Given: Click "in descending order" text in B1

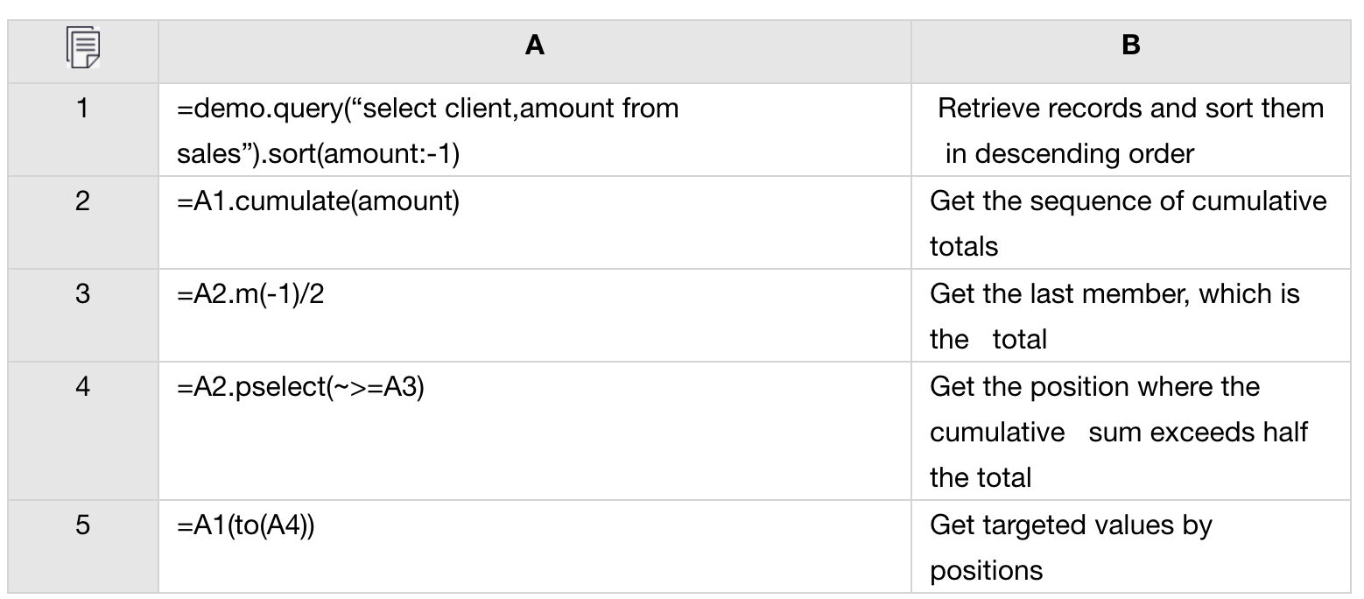Looking at the screenshot, I should [1069, 154].
